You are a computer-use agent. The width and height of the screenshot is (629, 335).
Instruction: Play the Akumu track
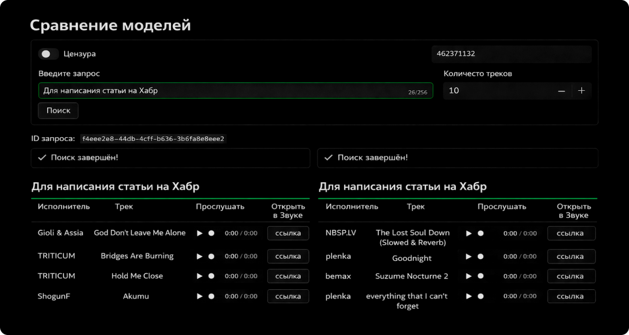point(200,296)
